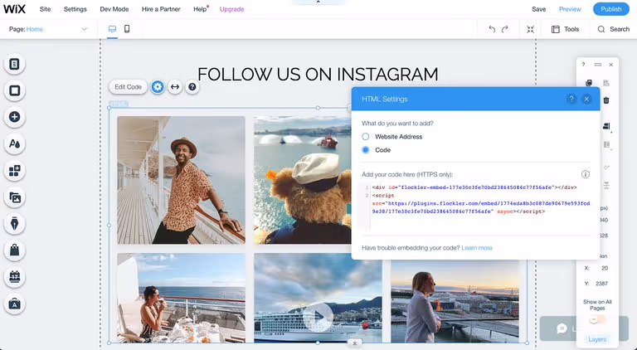Open the Background panel (square icon) in left sidebar
Image resolution: width=637 pixels, height=350 pixels.
point(15,90)
